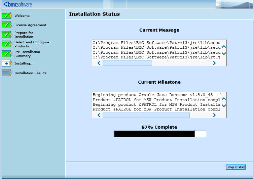Click step 3 Prepare for Installation checkmark icon

pyautogui.click(x=7, y=35)
